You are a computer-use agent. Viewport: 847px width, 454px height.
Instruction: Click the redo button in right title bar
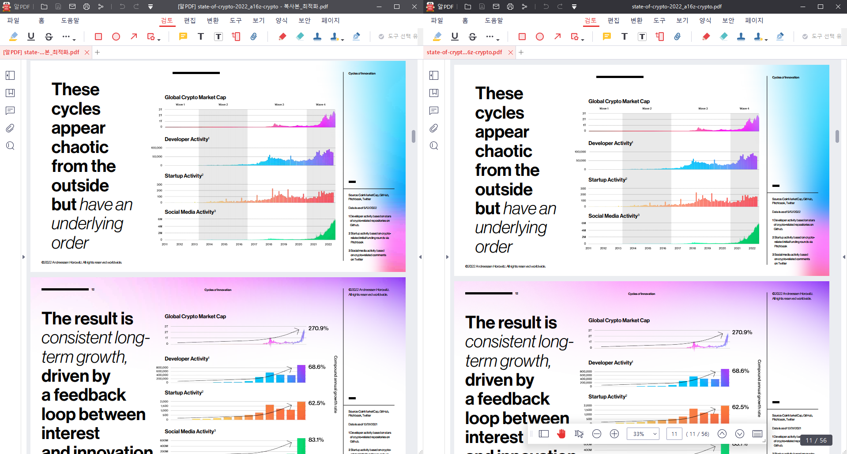[560, 7]
